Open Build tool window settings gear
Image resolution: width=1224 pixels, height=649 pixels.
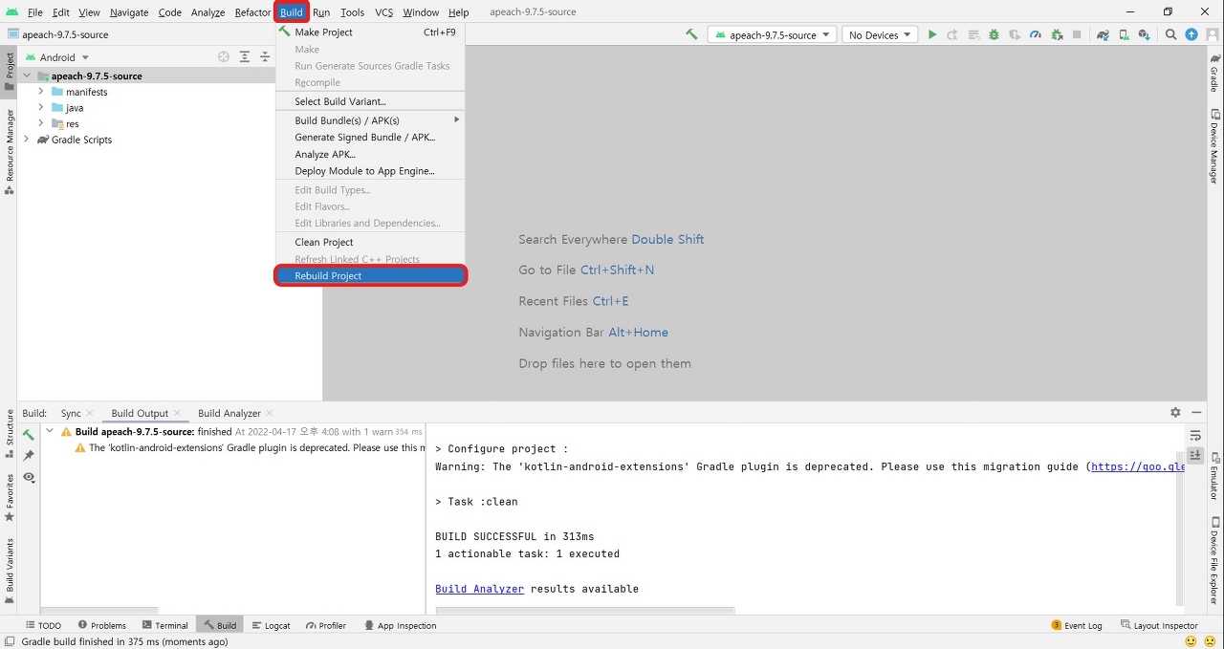click(1175, 413)
